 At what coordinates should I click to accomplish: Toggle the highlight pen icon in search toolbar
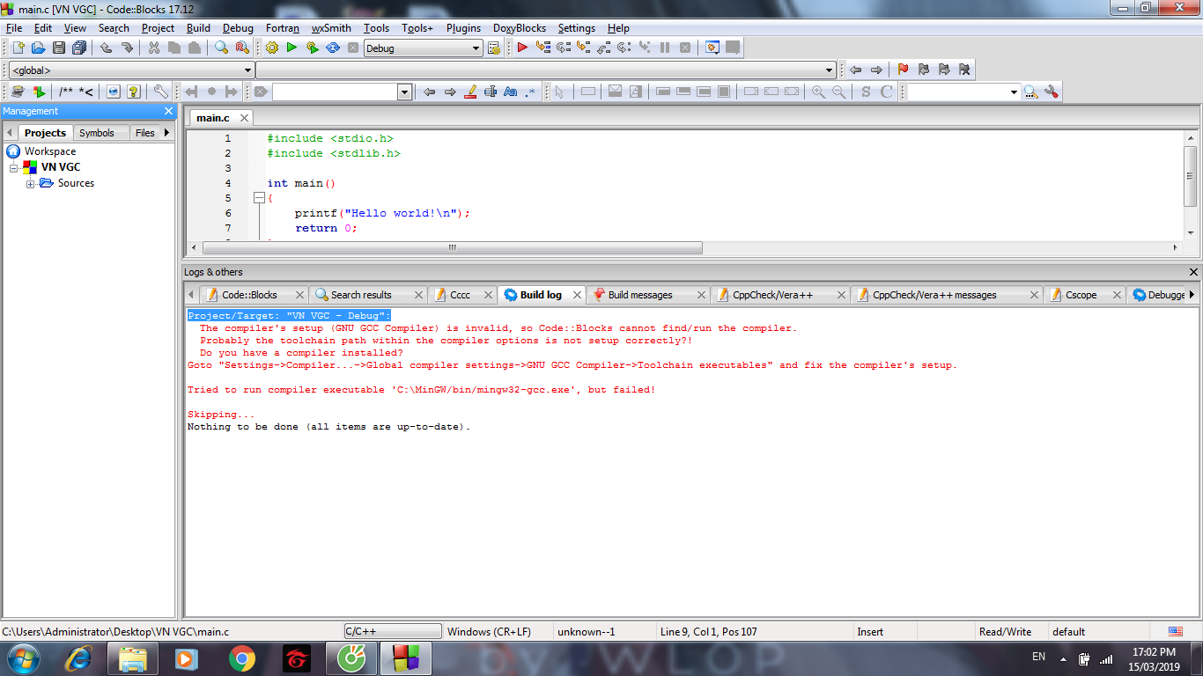click(469, 92)
